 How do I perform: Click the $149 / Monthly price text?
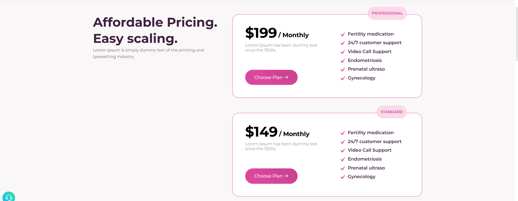(x=277, y=132)
